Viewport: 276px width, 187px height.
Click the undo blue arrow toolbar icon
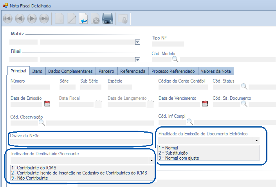tap(83, 18)
